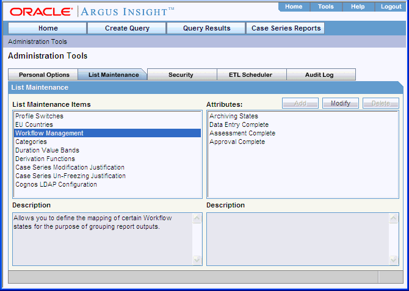Open the ETL Scheduler tab
This screenshot has width=409, height=291.
click(x=252, y=74)
